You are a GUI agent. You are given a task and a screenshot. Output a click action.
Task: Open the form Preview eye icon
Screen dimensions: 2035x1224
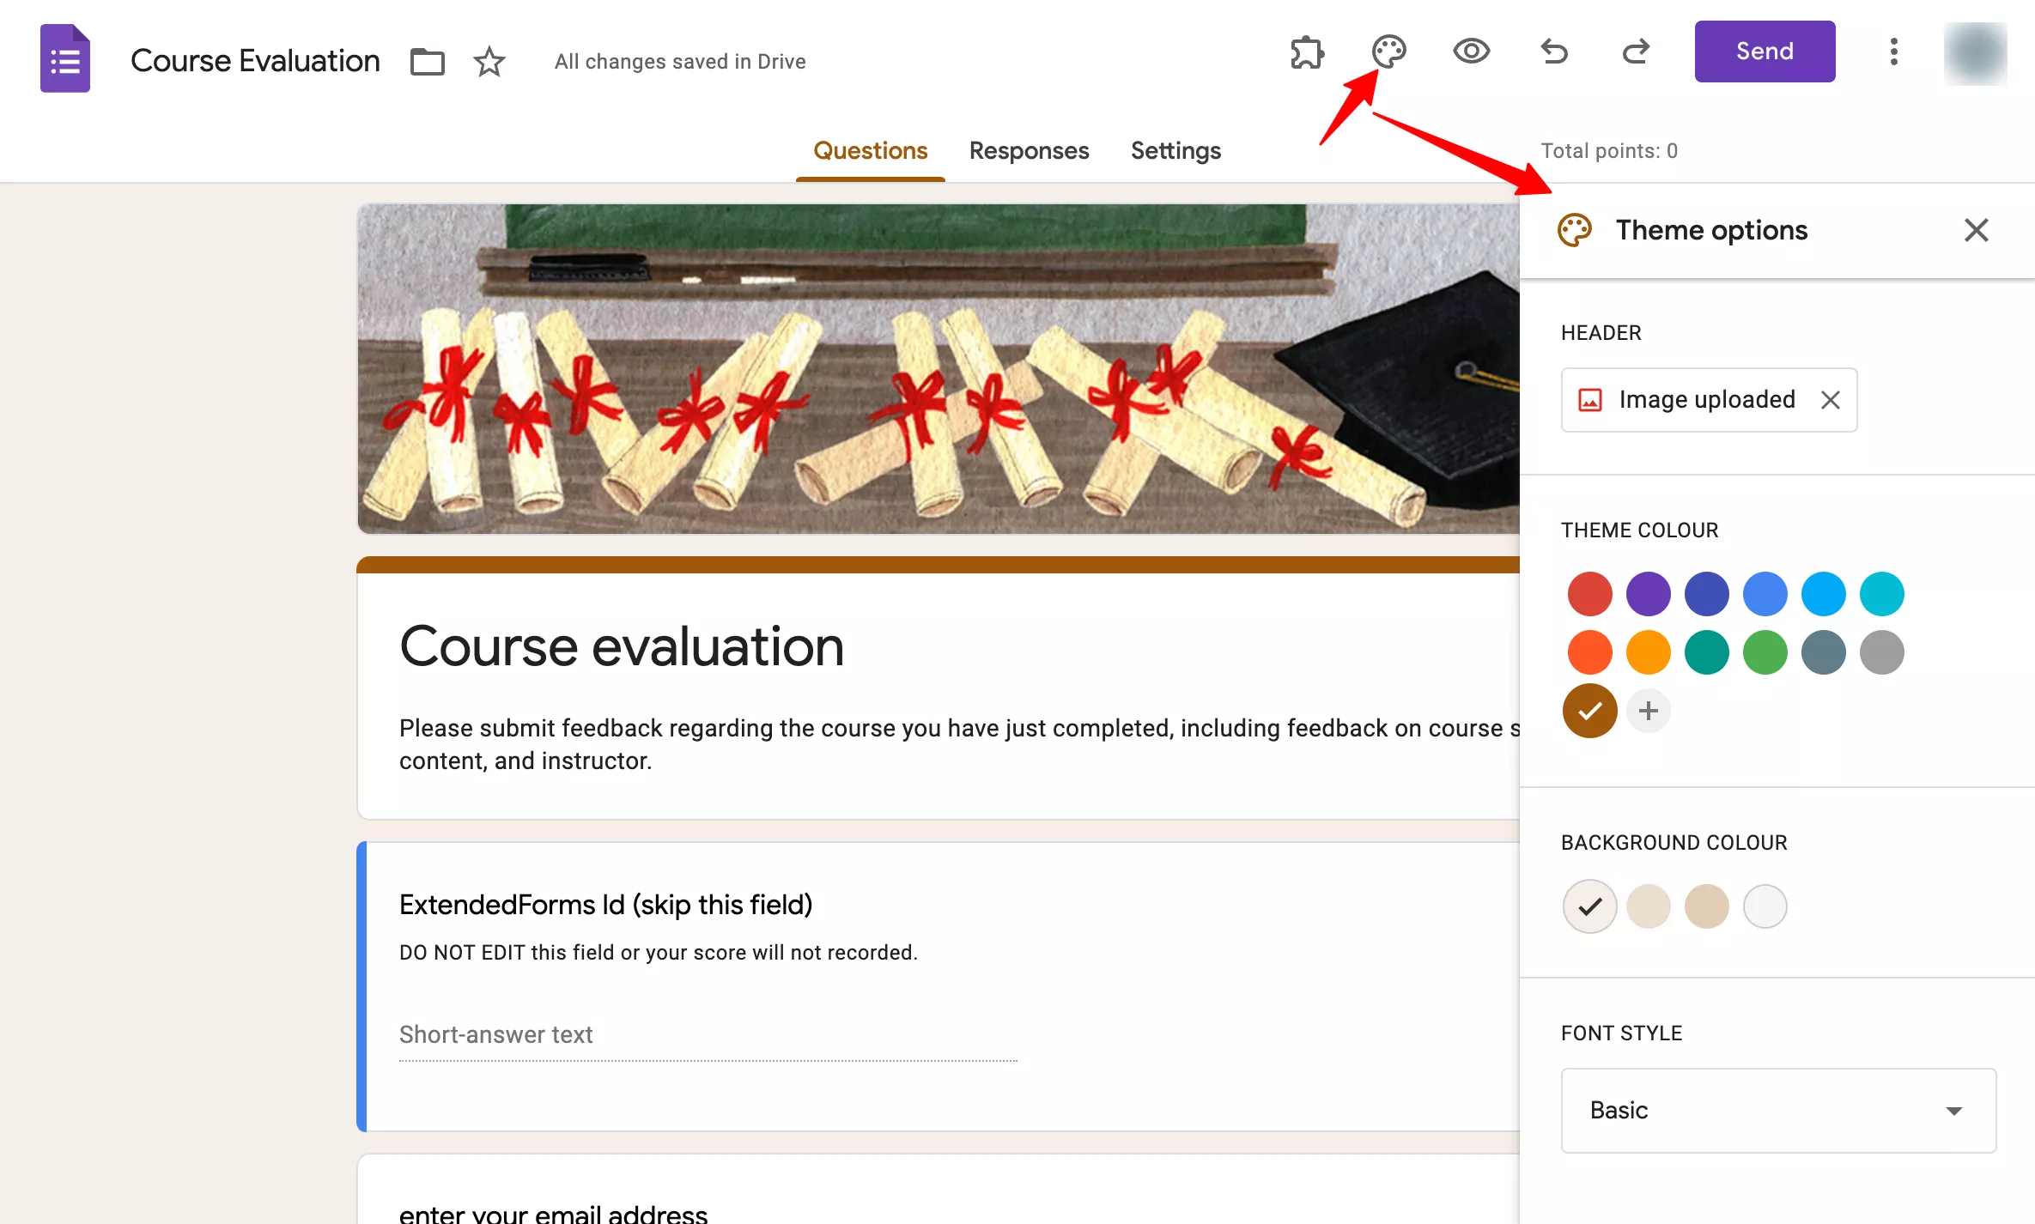1470,52
